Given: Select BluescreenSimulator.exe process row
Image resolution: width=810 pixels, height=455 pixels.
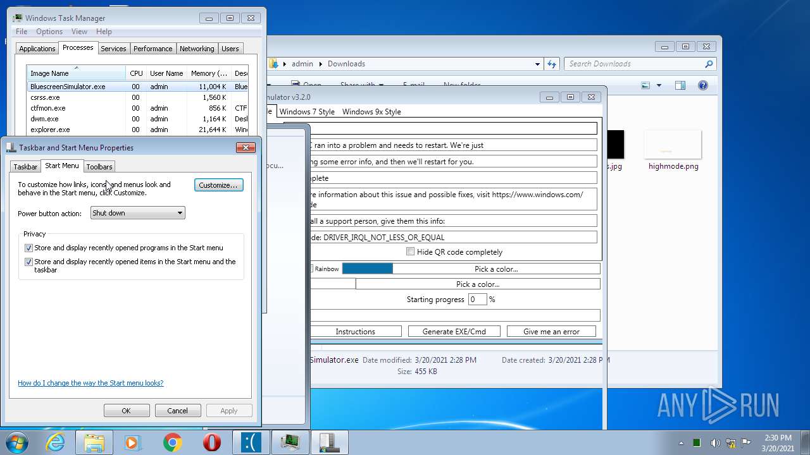Looking at the screenshot, I should [x=139, y=87].
